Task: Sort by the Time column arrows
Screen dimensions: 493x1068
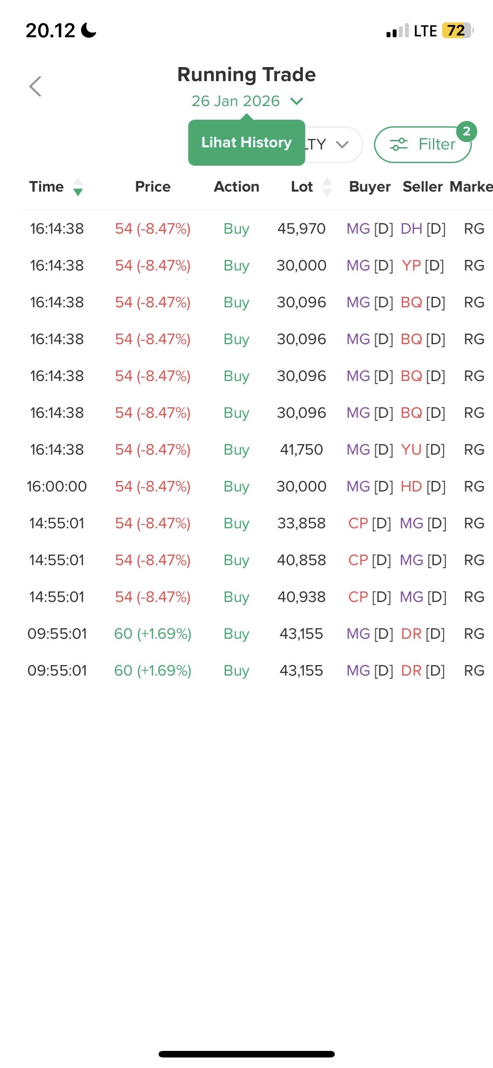Action: pos(78,187)
